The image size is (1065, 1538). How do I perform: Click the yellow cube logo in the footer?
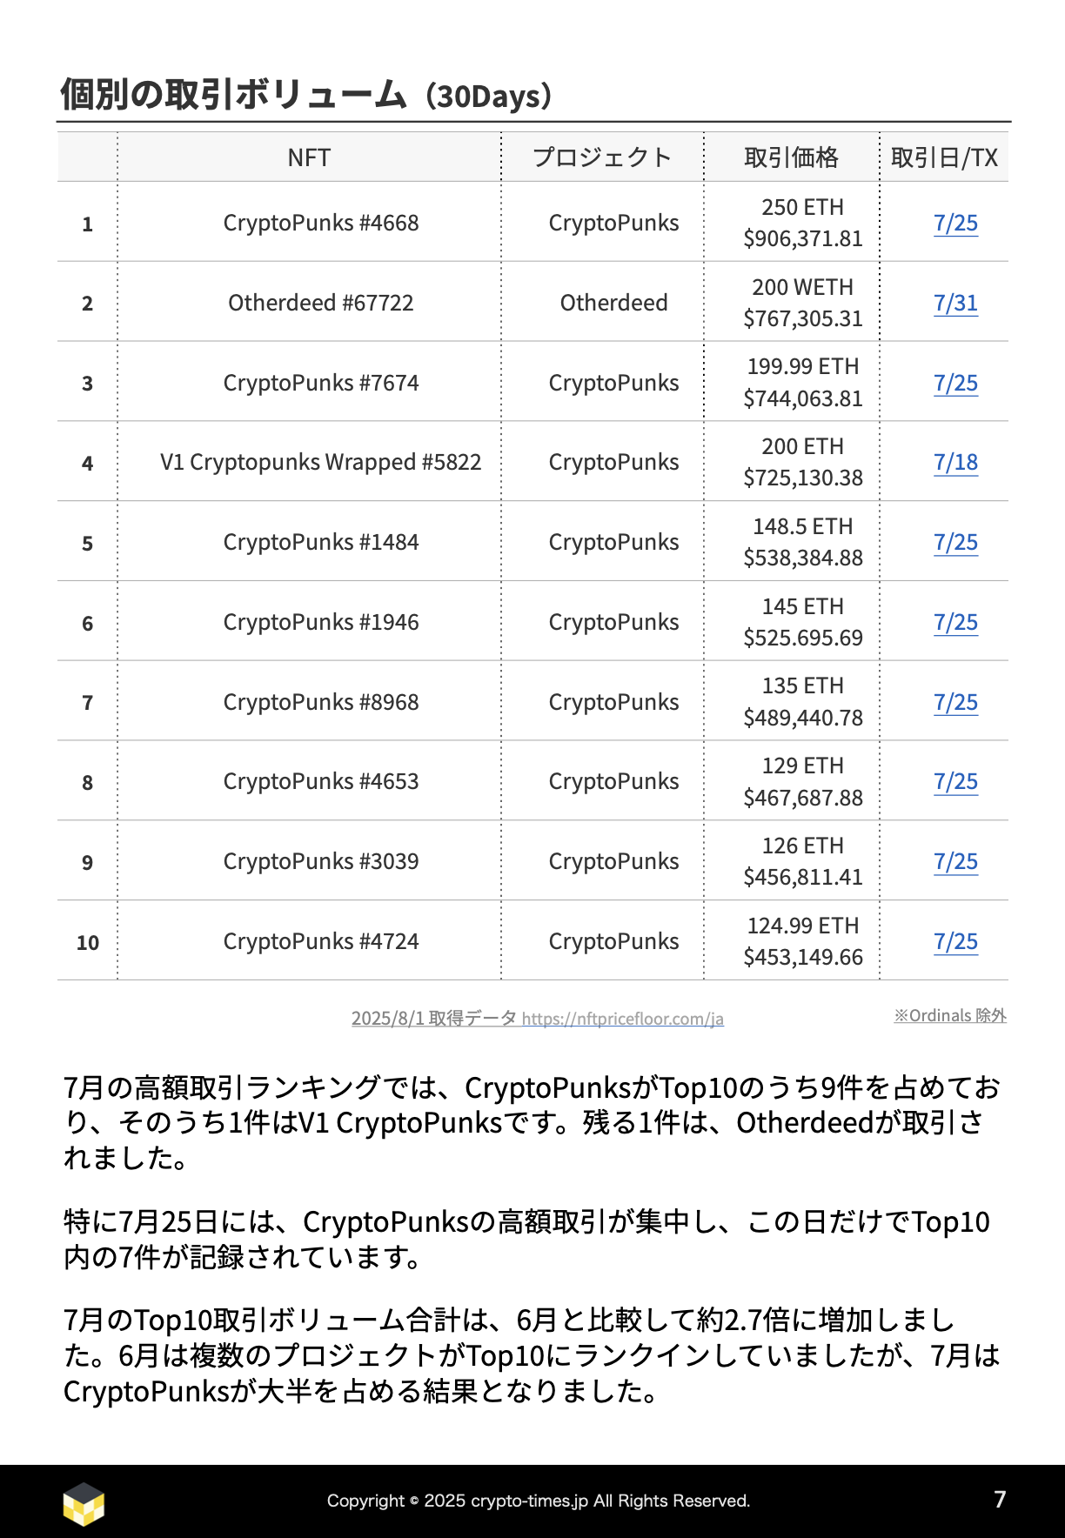pyautogui.click(x=84, y=1503)
